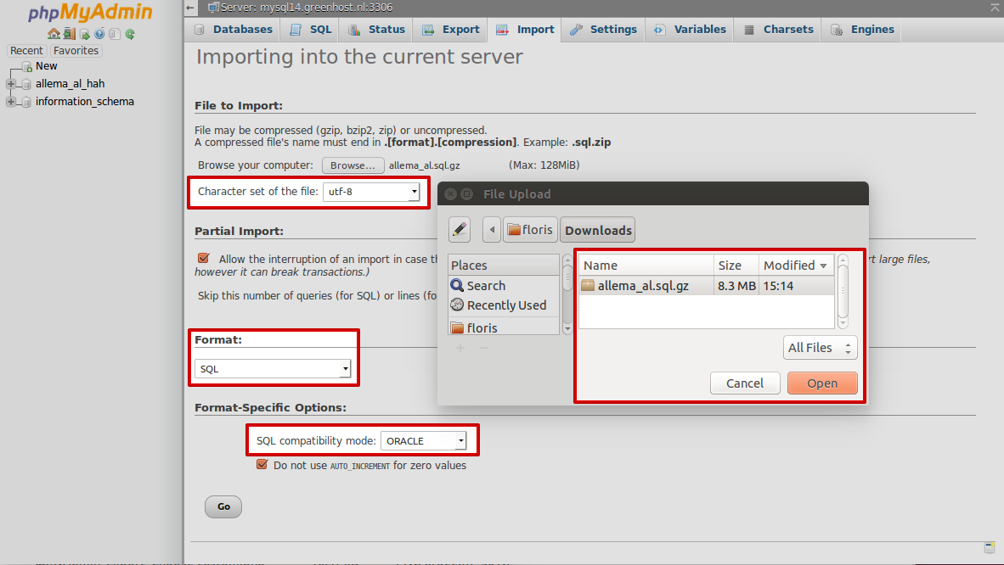Screen dimensions: 1004x565
Task: Collapse the top menu with the double-arrow icon
Action: pos(995,8)
